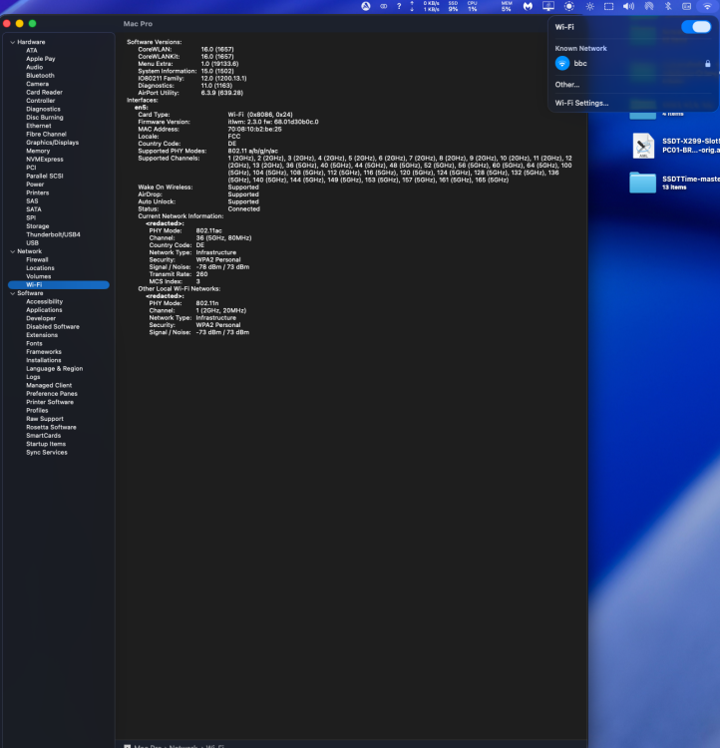Click Channel value 36 (5GHz, 80MHz)
This screenshot has width=720, height=748.
click(223, 238)
